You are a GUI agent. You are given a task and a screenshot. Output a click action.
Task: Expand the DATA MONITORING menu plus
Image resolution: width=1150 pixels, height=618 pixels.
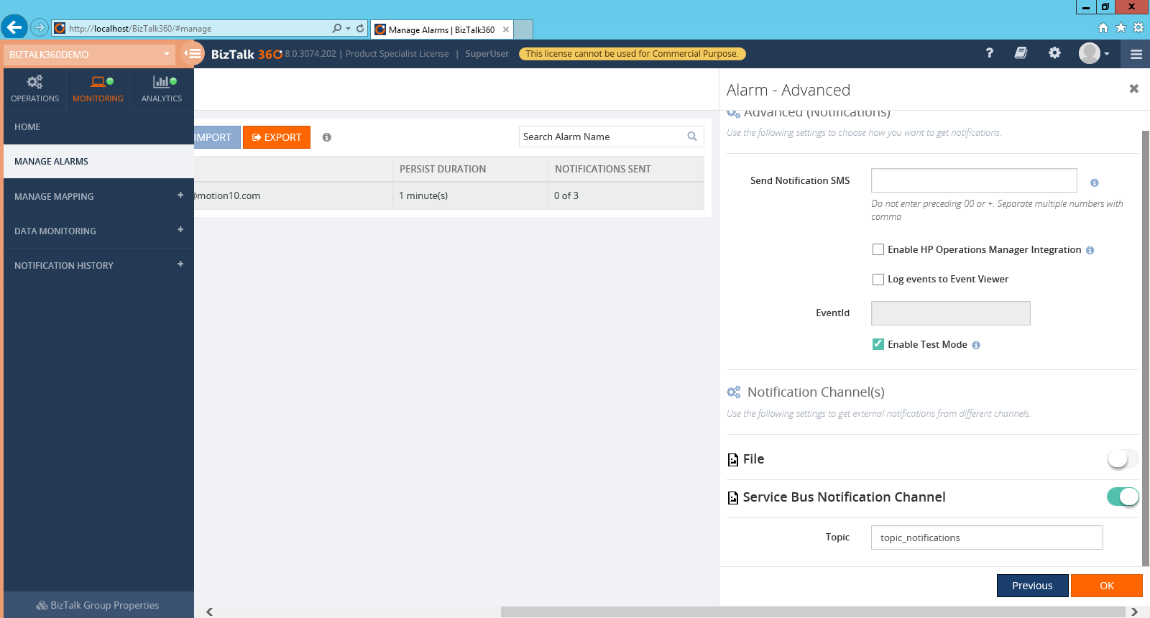click(180, 229)
